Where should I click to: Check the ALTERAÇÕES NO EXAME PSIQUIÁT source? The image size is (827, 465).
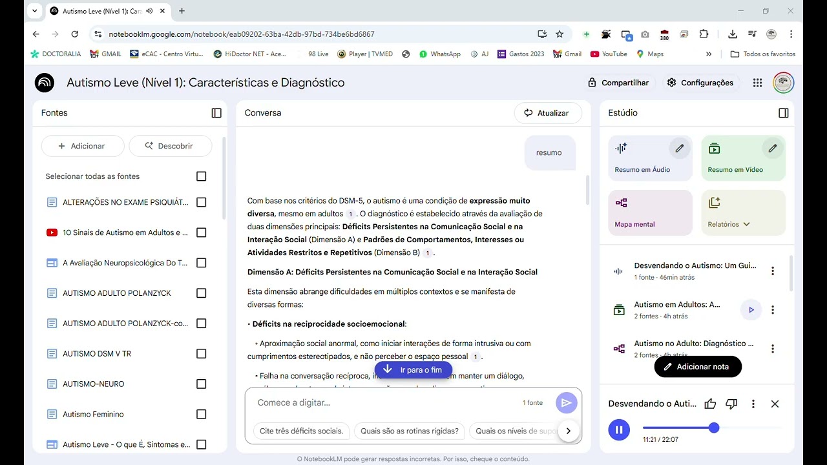(x=201, y=202)
